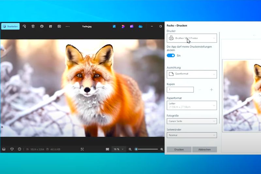Image resolution: width=261 pixels, height=174 pixels.
Task: Show file info with the info icon
Action: tap(20, 149)
